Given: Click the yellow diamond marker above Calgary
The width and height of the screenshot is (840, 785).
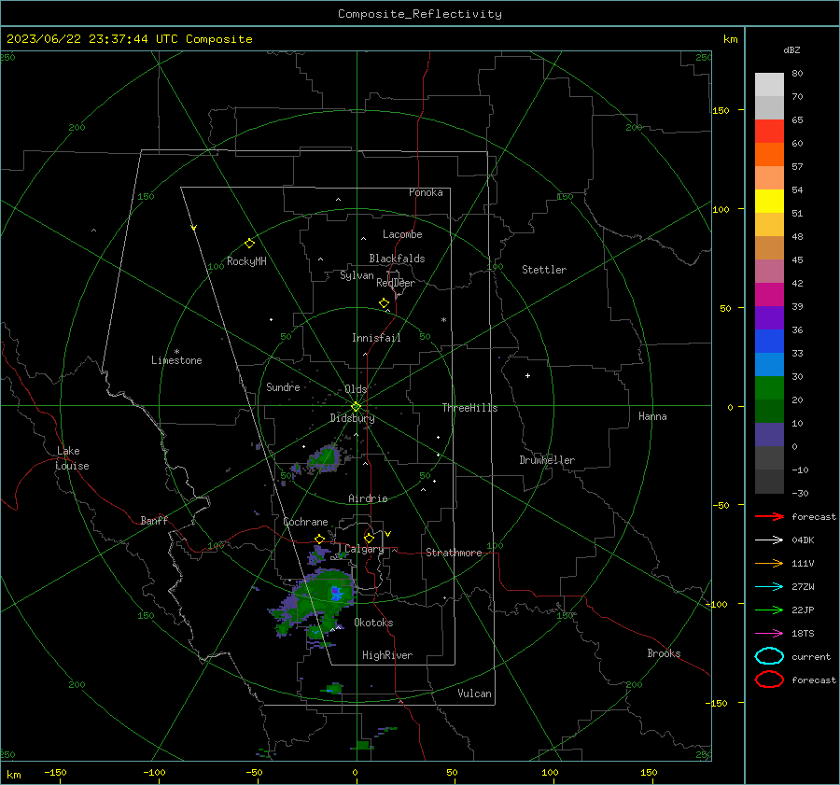Looking at the screenshot, I should (x=369, y=538).
